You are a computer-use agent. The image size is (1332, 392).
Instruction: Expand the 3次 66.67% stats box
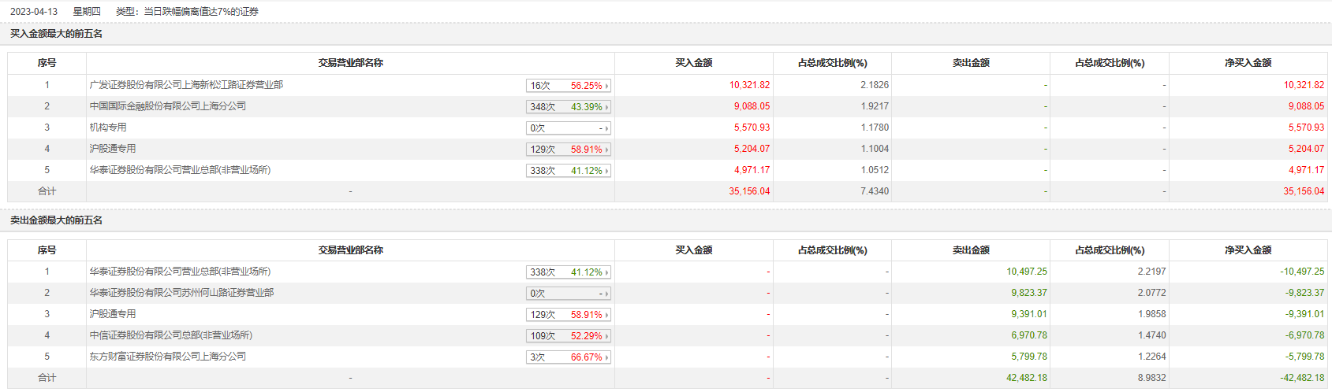[568, 357]
